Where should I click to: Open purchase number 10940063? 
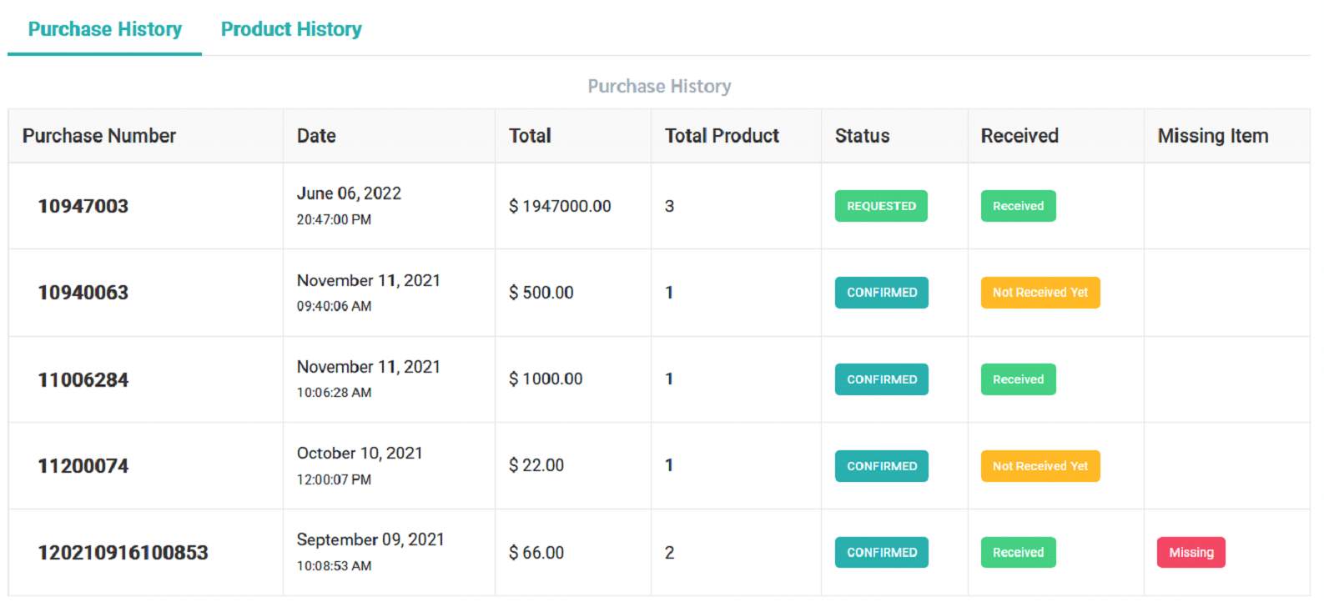click(x=83, y=293)
